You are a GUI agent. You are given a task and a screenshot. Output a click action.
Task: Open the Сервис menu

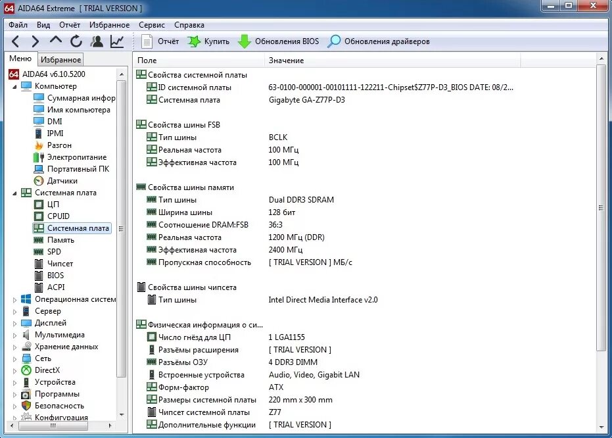click(152, 25)
